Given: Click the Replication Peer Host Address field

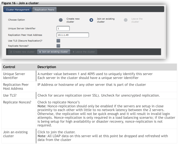Looking at the screenshot, I should [73, 35].
